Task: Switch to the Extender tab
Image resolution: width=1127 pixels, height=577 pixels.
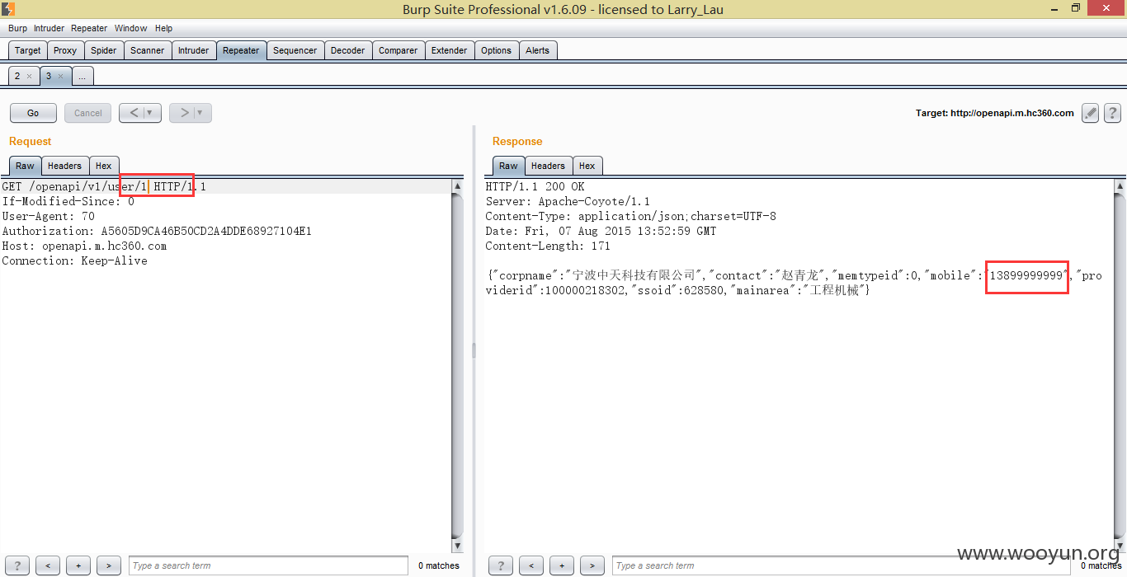Action: (x=450, y=50)
